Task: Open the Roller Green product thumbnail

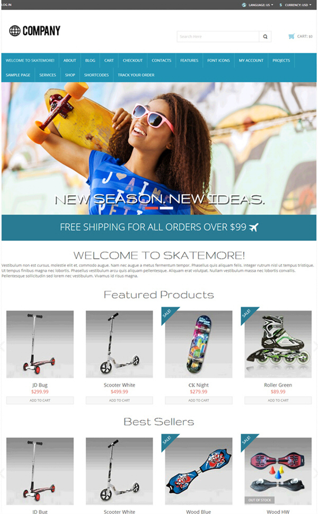Action: coord(278,344)
